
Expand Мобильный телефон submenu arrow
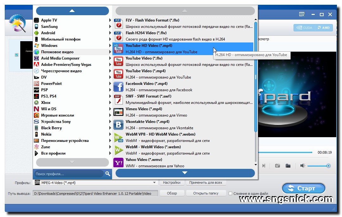coord(110,39)
